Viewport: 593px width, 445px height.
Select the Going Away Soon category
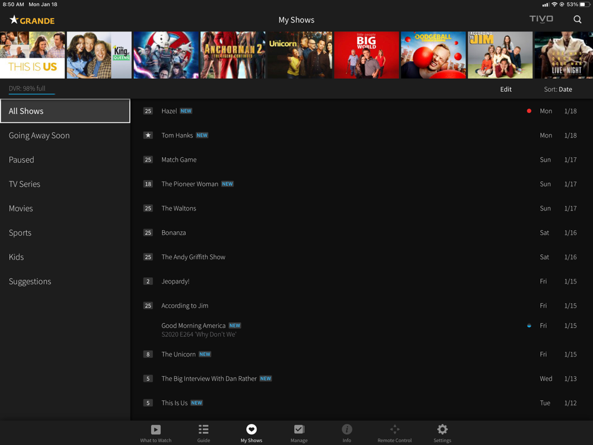pos(39,135)
